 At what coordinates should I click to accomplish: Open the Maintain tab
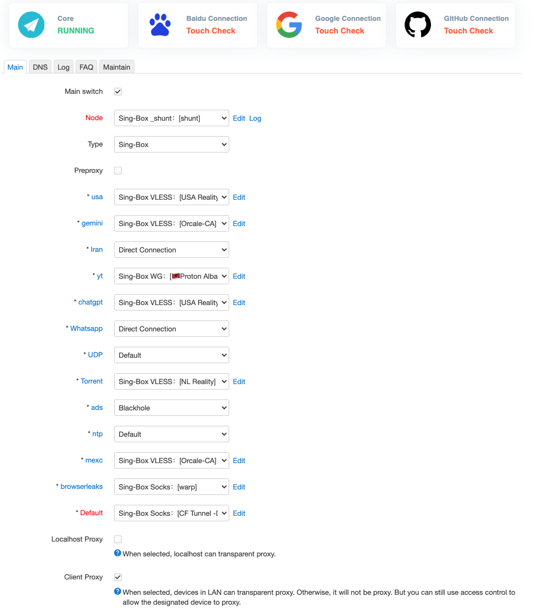tap(117, 67)
